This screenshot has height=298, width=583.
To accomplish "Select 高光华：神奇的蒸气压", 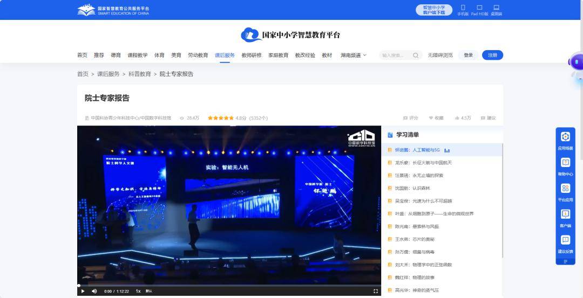I will point(442,290).
